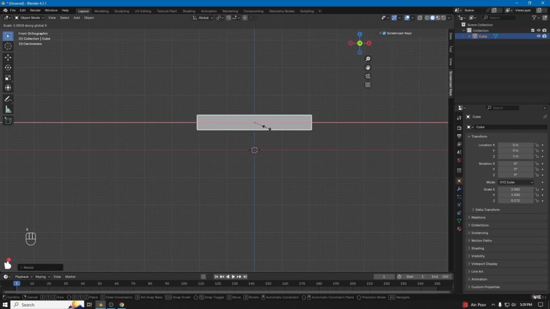Open the Global transform orientation dropdown
This screenshot has width=550, height=309.
[203, 18]
